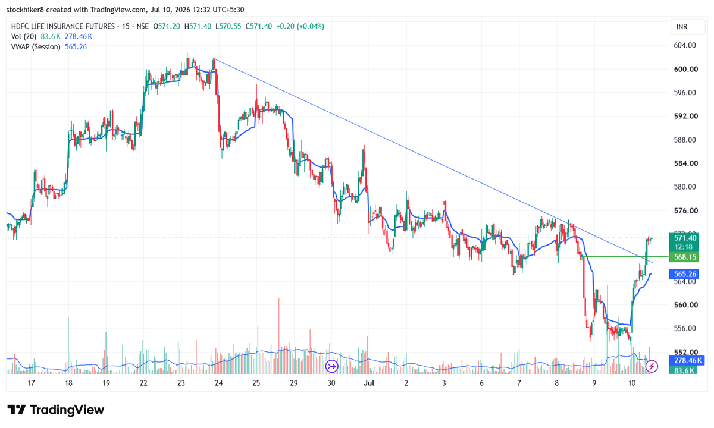The width and height of the screenshot is (714, 428).
Task: Click date 25 on the time axis
Action: click(256, 383)
